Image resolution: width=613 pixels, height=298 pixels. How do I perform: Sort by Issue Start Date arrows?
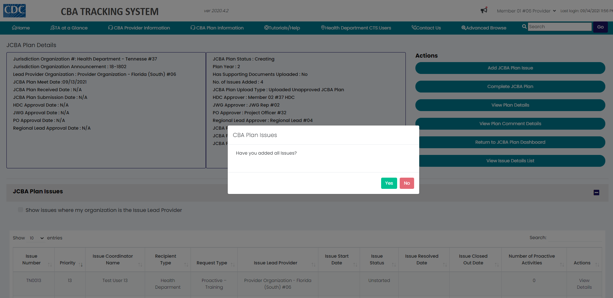point(355,264)
